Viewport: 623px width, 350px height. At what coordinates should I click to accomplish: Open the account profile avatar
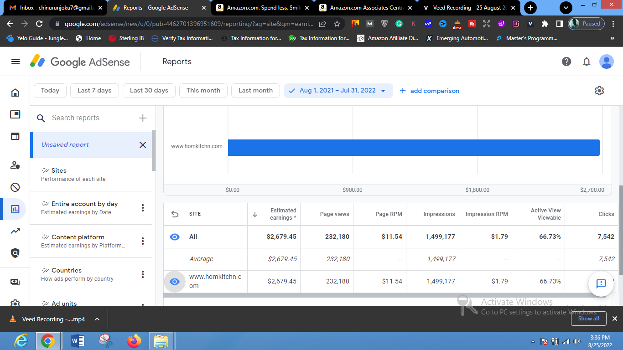click(x=607, y=62)
